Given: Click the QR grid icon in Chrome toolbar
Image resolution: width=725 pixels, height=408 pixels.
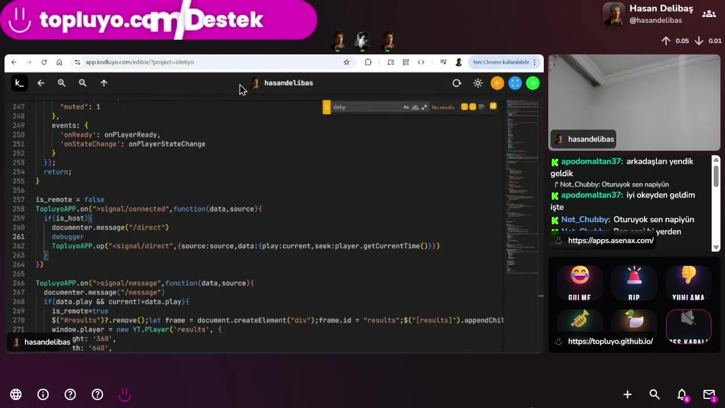Looking at the screenshot, I should 406,62.
